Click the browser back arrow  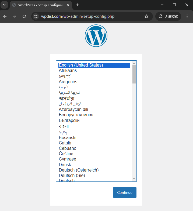(5, 16)
